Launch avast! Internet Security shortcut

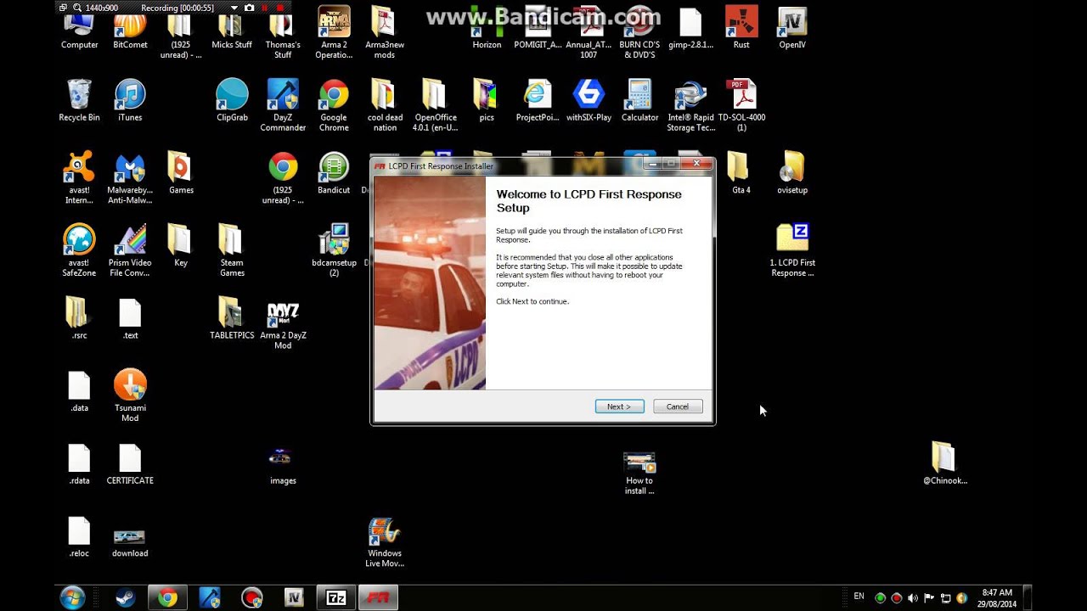point(79,178)
